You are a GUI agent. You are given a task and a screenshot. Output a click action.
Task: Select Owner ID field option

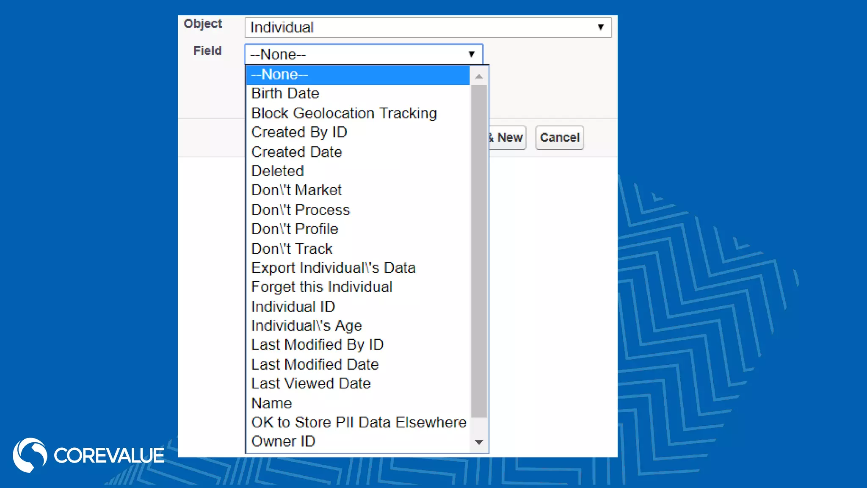[283, 441]
